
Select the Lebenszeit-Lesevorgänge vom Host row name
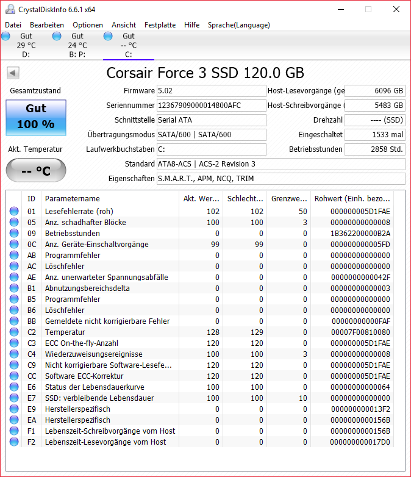105,442
